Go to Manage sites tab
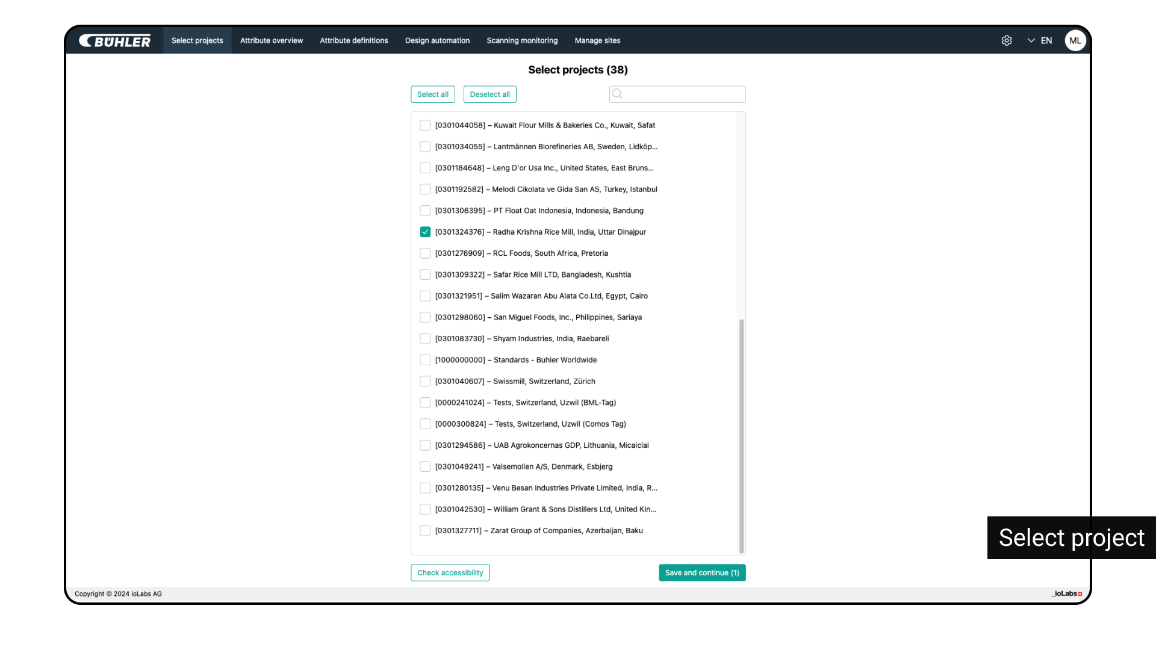The width and height of the screenshot is (1156, 650). tap(597, 40)
